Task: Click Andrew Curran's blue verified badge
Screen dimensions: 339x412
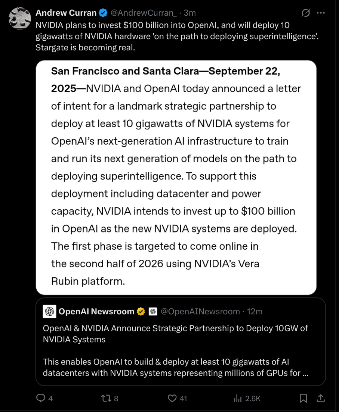Action: (x=103, y=13)
